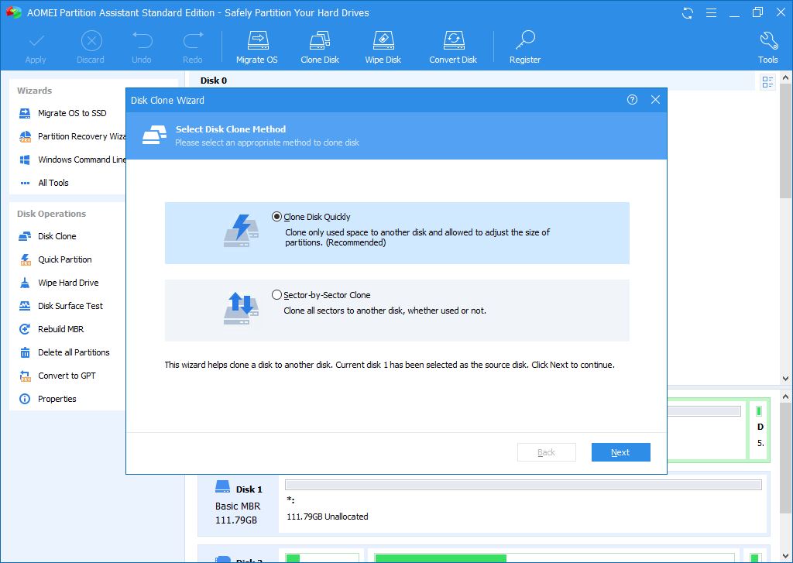793x563 pixels.
Task: Open Migrate OS to SSD wizard
Action: [x=71, y=113]
